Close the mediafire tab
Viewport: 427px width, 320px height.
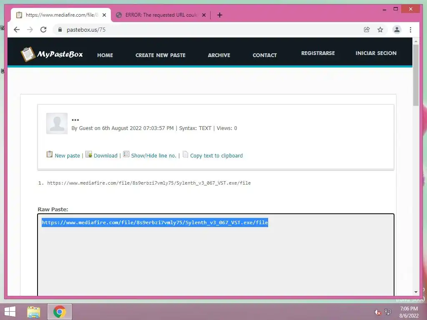coord(104,15)
